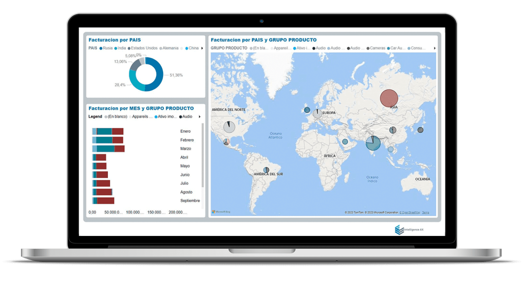Click the 51,36% donut segment
The height and width of the screenshot is (283, 524).
[154, 75]
